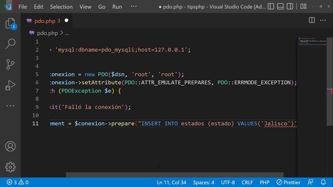Open the Manage gear menu
This screenshot has height=187, width=333.
tap(10, 167)
